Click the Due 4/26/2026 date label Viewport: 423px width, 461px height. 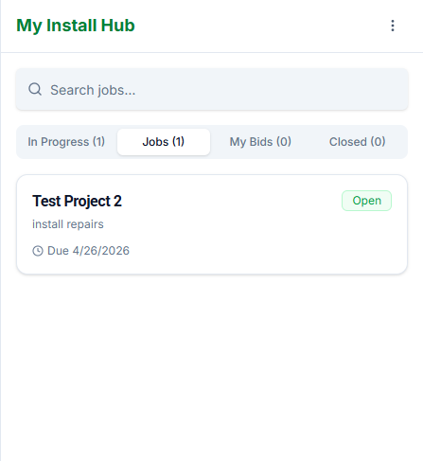[x=88, y=251]
